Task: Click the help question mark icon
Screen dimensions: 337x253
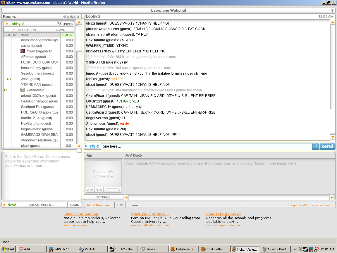Action: point(332,11)
